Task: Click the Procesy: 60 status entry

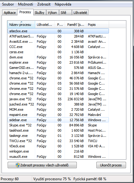Action: (x=10, y=179)
